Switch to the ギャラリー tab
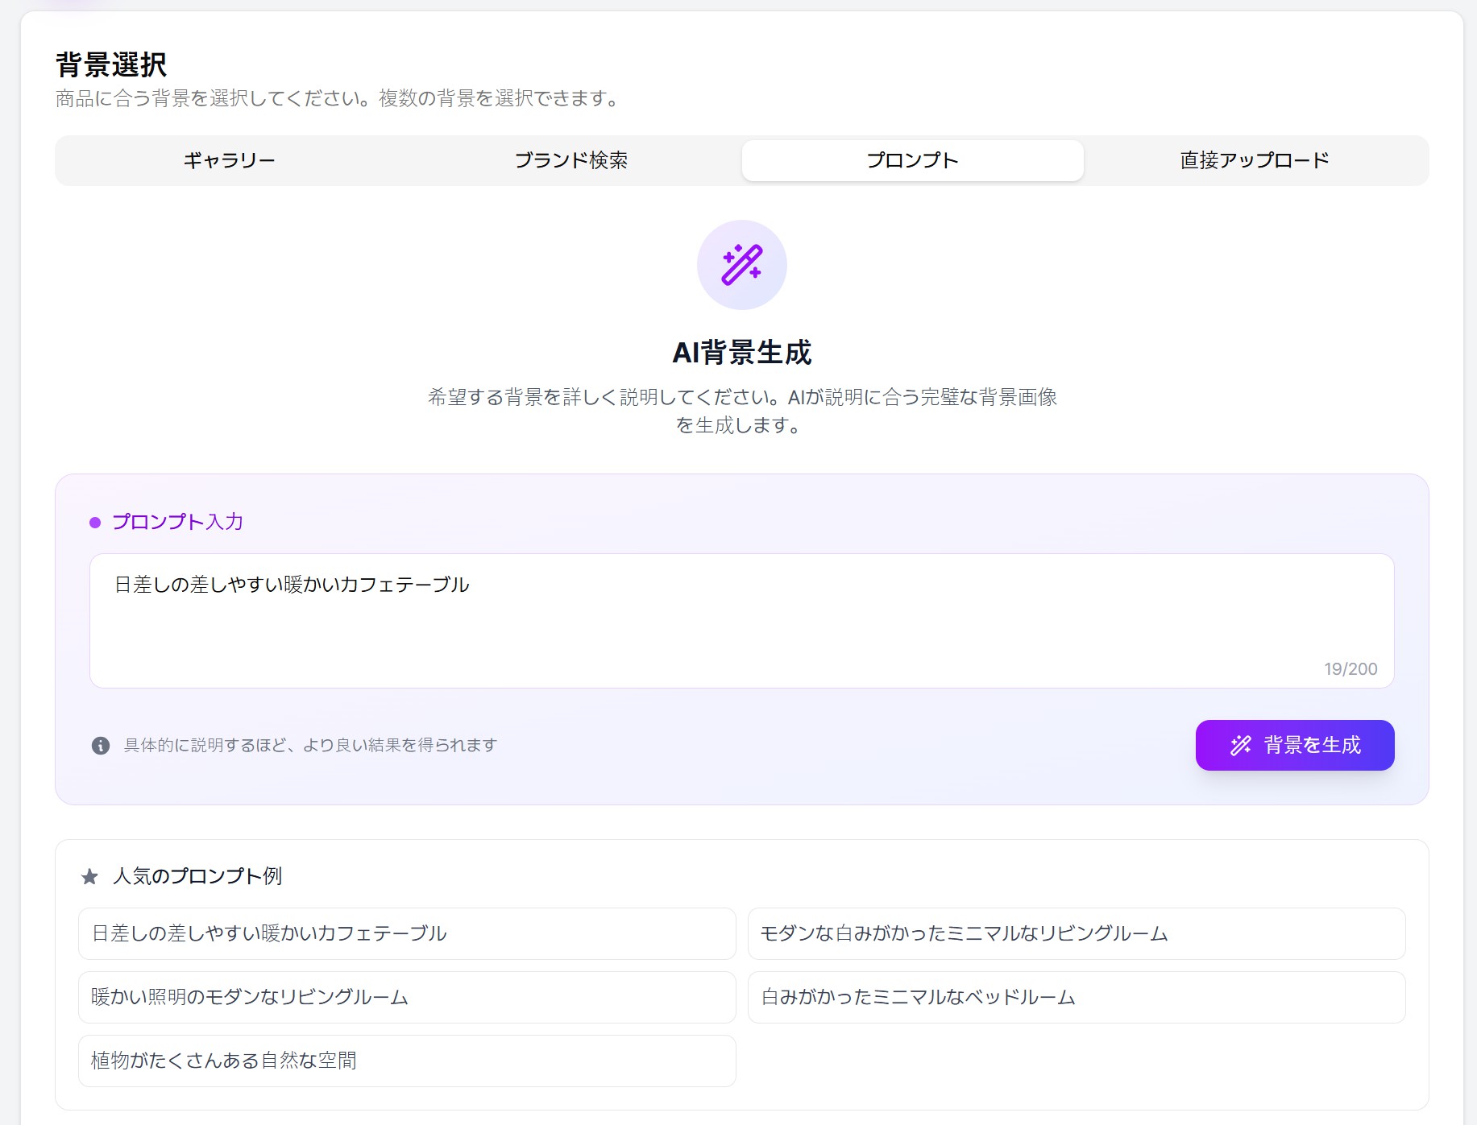 point(229,160)
